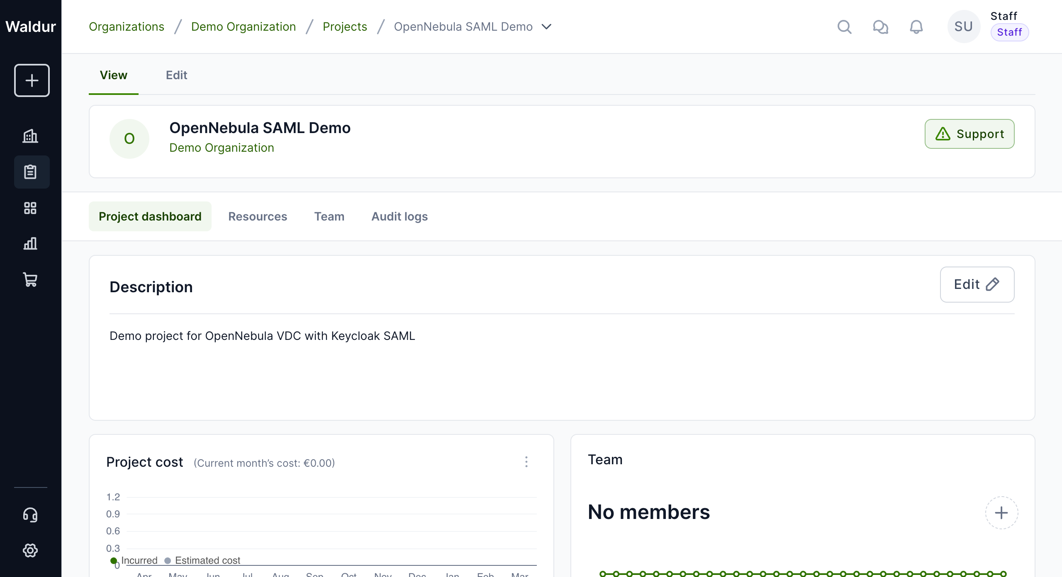This screenshot has width=1062, height=577.
Task: Open Marketplace shopping cart icon
Action: (x=30, y=280)
